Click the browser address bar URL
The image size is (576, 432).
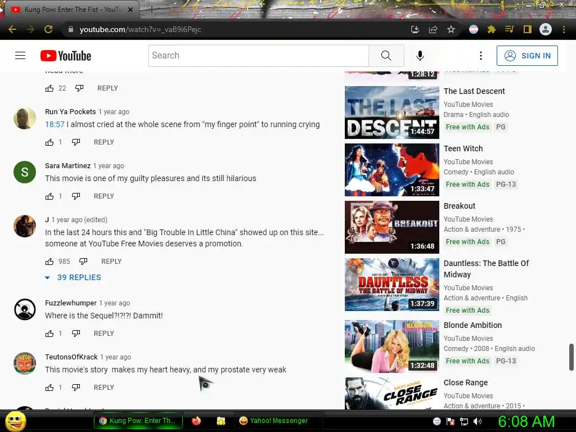[140, 29]
